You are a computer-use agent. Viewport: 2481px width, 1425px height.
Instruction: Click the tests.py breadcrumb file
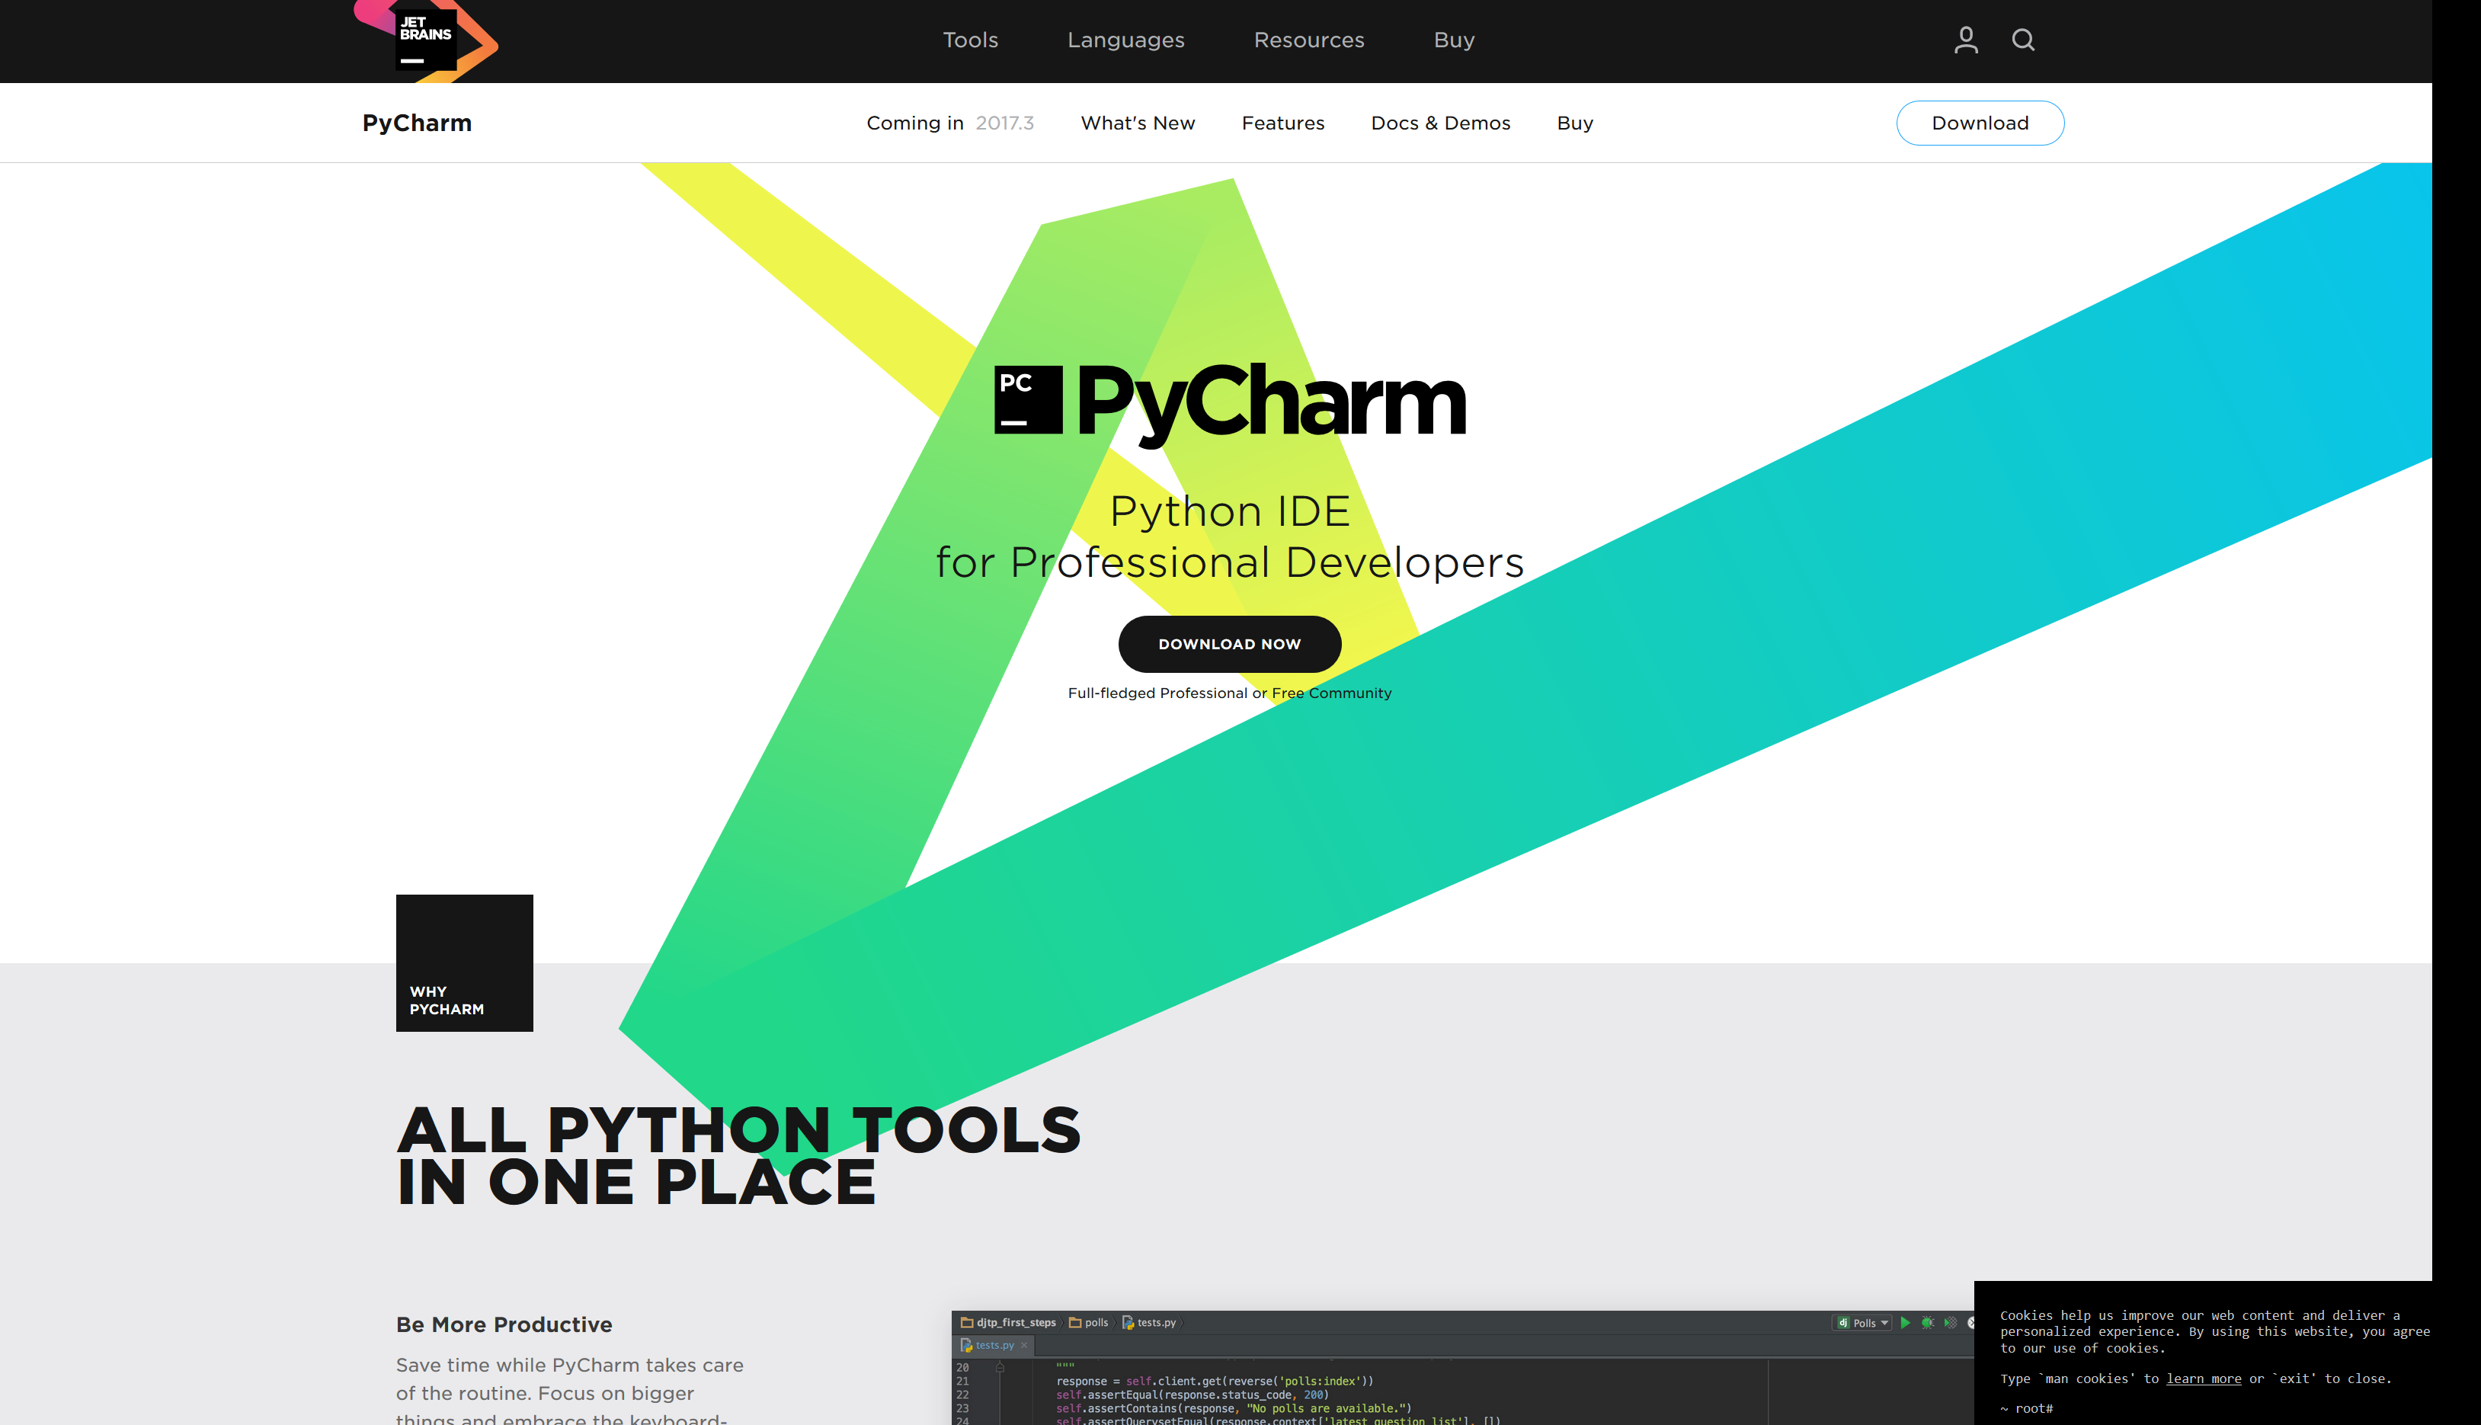[1150, 1322]
